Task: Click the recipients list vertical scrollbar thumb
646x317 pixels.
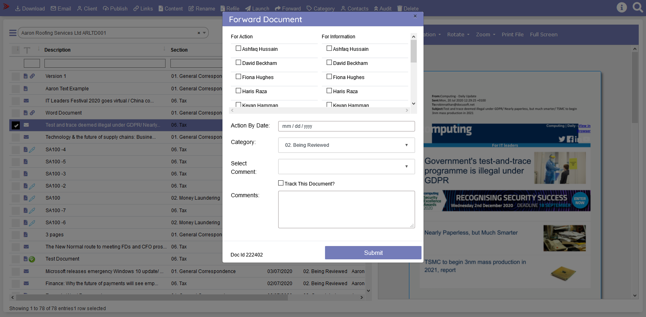Action: coord(413,51)
